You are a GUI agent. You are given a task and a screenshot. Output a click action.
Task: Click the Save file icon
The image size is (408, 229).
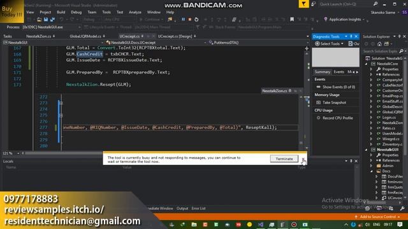click(x=46, y=20)
